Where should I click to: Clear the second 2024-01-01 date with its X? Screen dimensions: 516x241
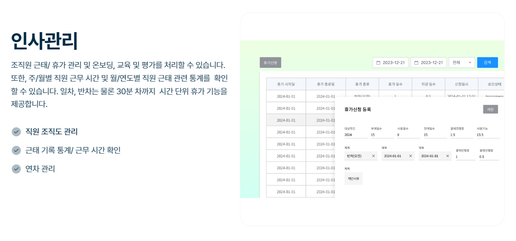[x=448, y=156]
